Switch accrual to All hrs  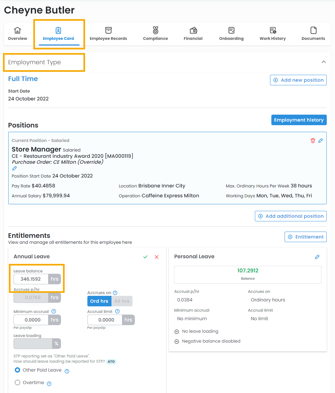click(x=122, y=301)
